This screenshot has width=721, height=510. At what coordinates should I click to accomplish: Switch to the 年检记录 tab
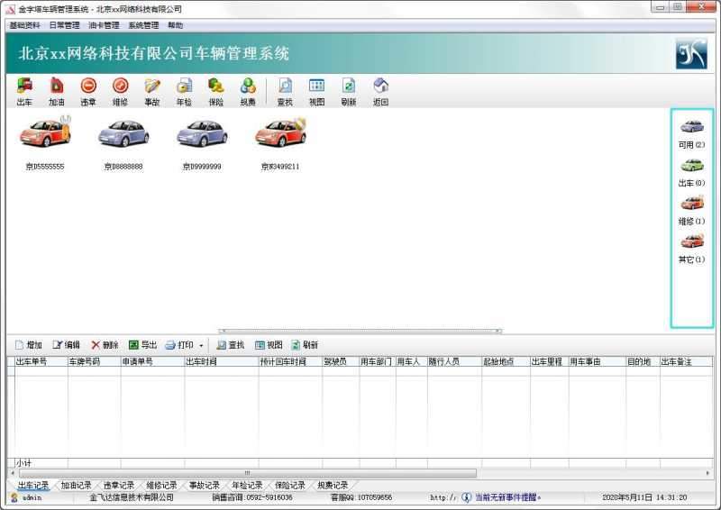(247, 485)
